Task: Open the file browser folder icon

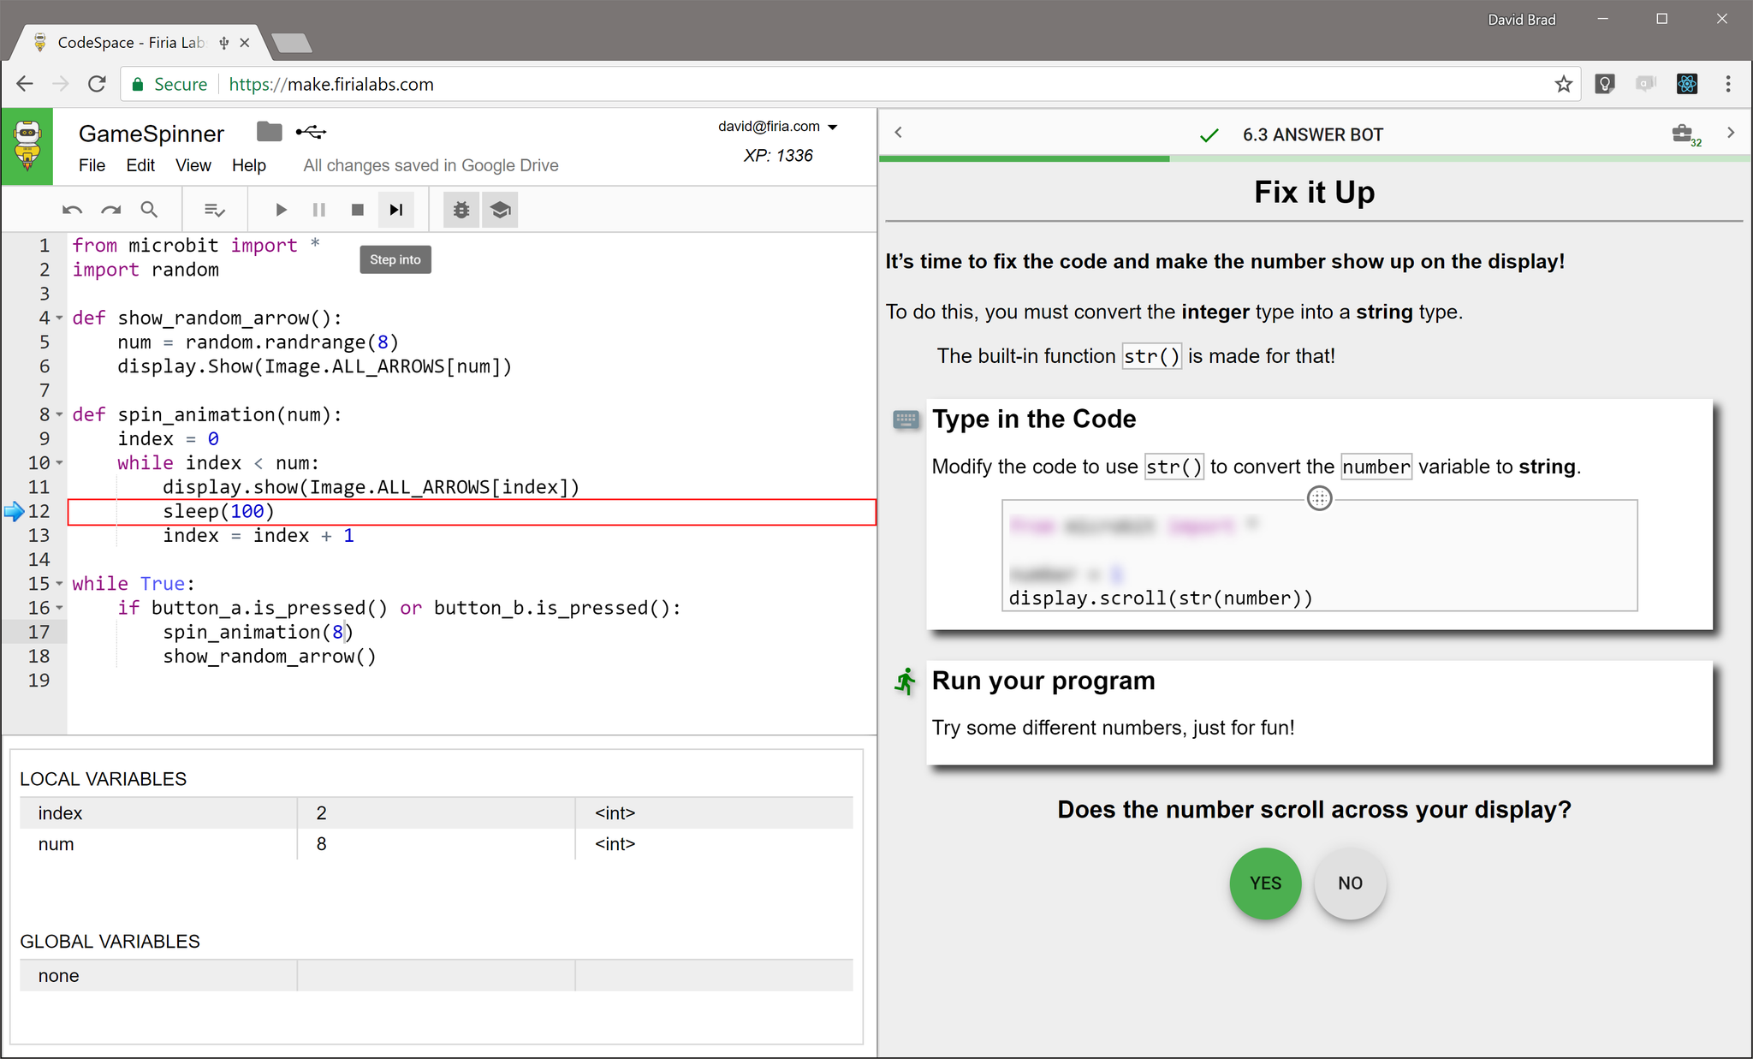Action: [x=269, y=132]
